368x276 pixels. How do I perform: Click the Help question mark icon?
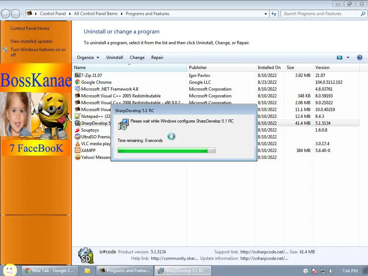click(359, 57)
